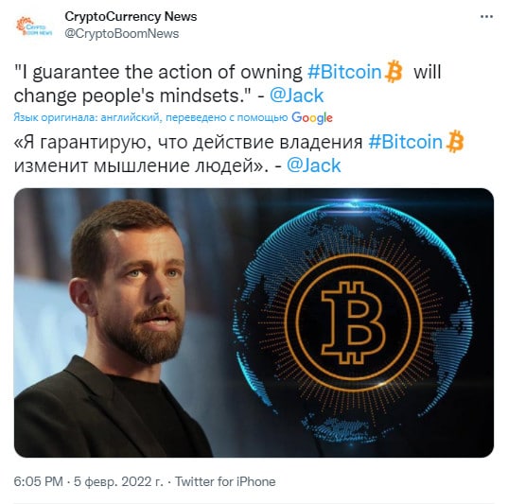Click the Bitcoin emoji icon in Russian translation
508x504 pixels.
[x=455, y=142]
